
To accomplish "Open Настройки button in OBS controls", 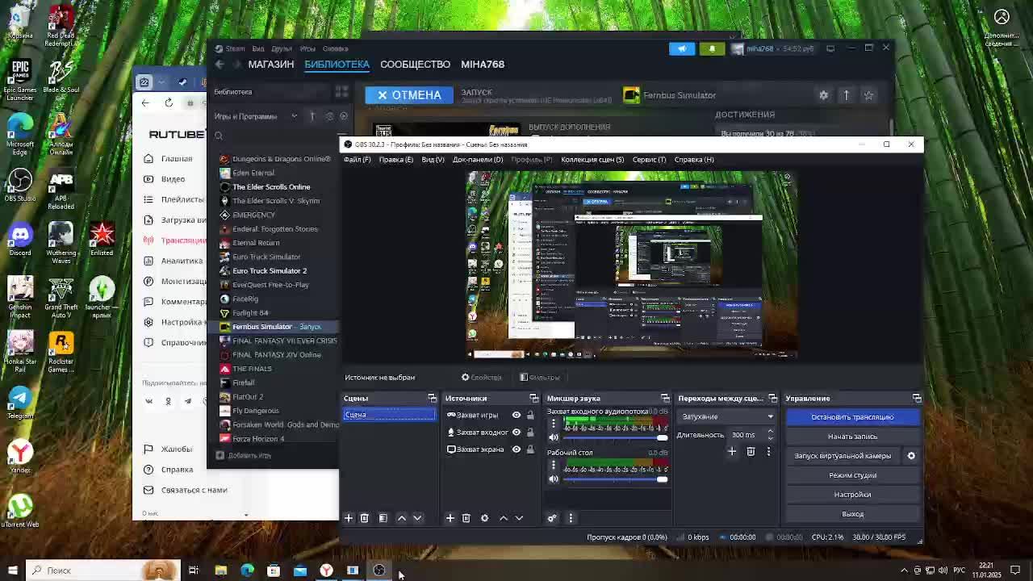I will [x=852, y=495].
